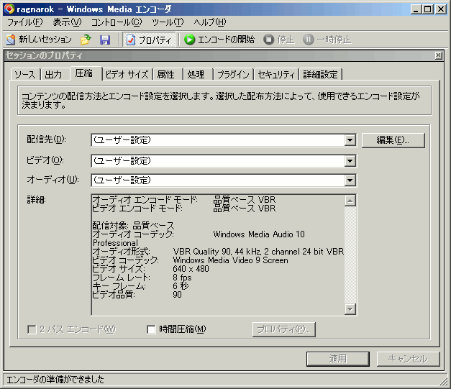Minimize the Windows Media Encoder window
Screen dimensions: 451x389
coord(416,9)
